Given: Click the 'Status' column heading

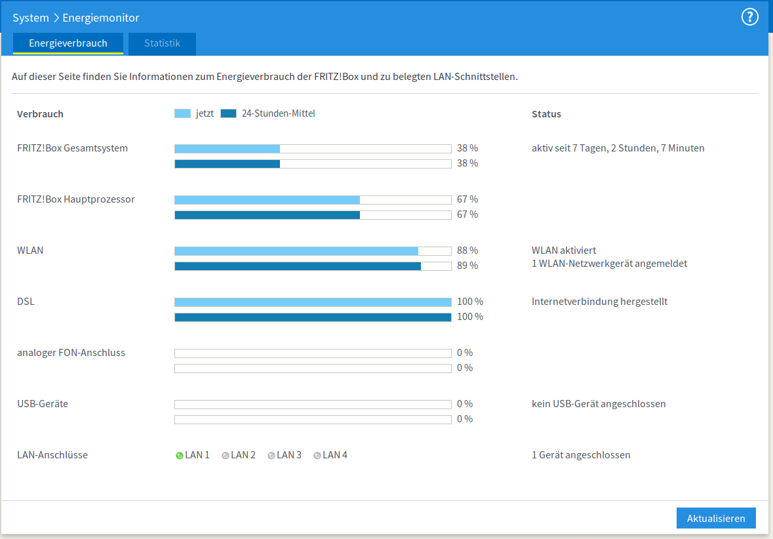Looking at the screenshot, I should [546, 114].
